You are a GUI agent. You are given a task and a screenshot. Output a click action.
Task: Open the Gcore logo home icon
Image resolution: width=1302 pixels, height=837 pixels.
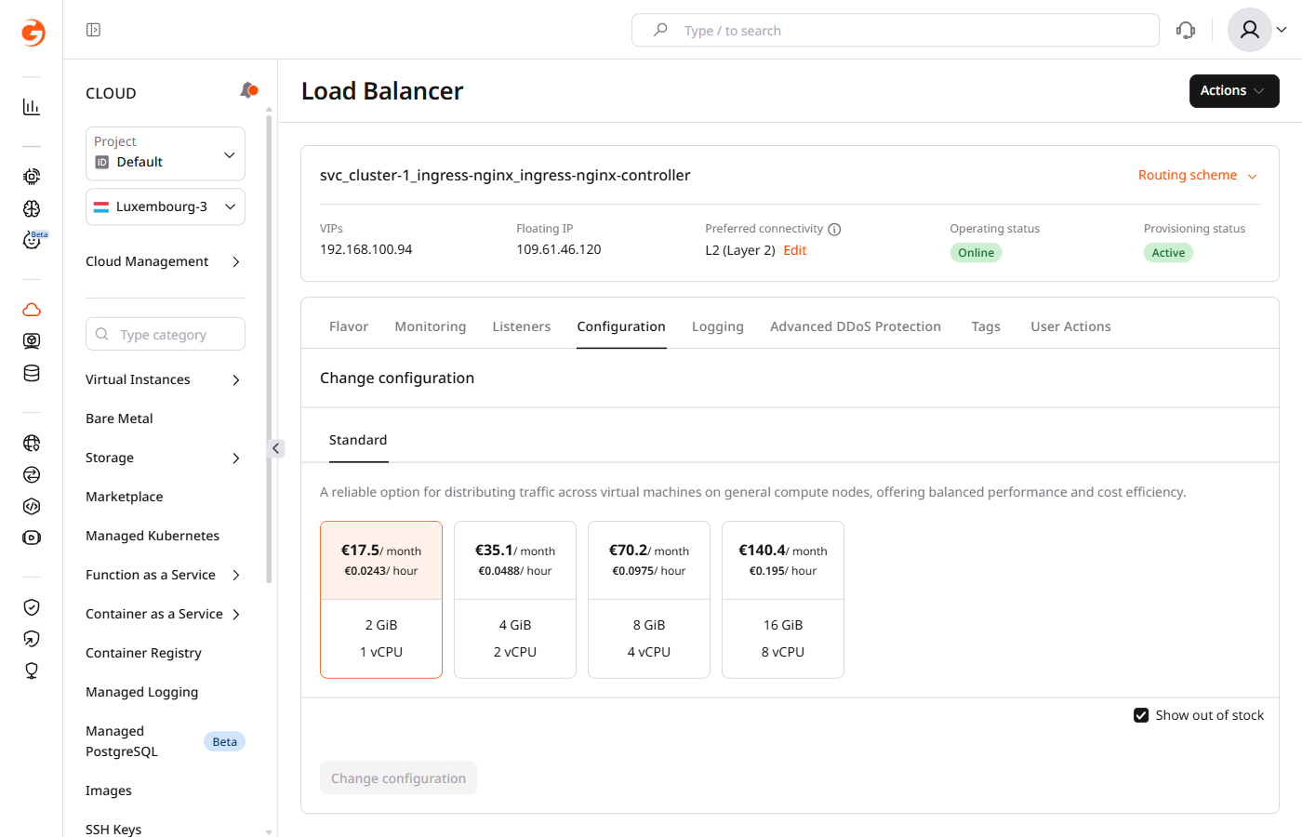tap(33, 33)
